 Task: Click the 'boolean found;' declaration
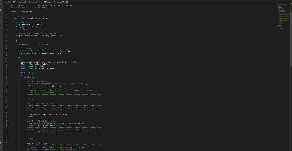22,29
